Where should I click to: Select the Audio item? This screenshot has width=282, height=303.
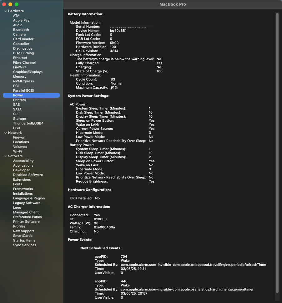click(x=18, y=25)
